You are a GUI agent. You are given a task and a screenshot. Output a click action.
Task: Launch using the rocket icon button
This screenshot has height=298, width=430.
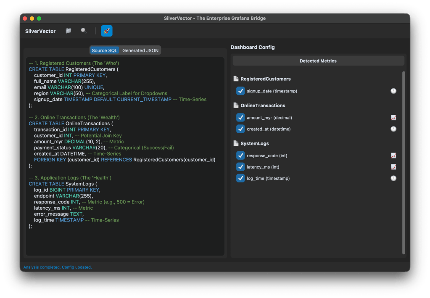[107, 31]
